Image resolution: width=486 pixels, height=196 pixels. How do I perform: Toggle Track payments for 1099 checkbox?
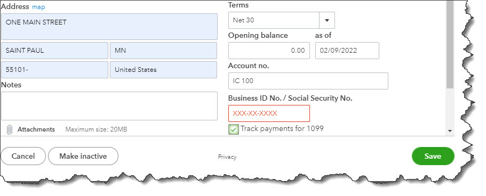233,129
